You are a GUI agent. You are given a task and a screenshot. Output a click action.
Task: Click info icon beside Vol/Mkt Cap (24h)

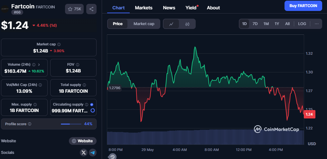[x=40, y=85]
